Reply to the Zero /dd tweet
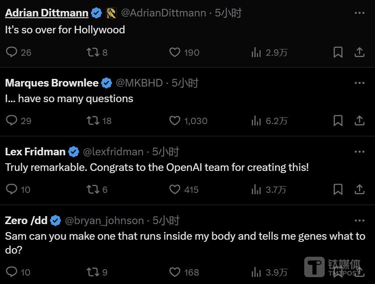 point(11,272)
